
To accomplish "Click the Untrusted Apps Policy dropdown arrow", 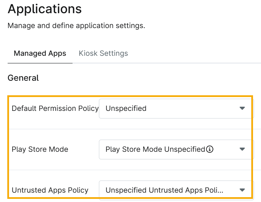I will pos(242,190).
